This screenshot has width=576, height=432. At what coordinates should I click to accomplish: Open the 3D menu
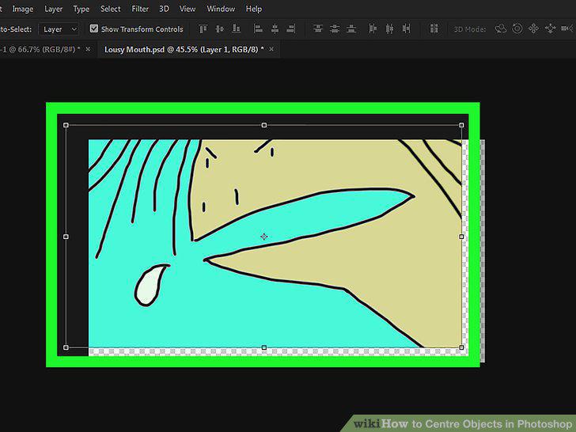164,9
